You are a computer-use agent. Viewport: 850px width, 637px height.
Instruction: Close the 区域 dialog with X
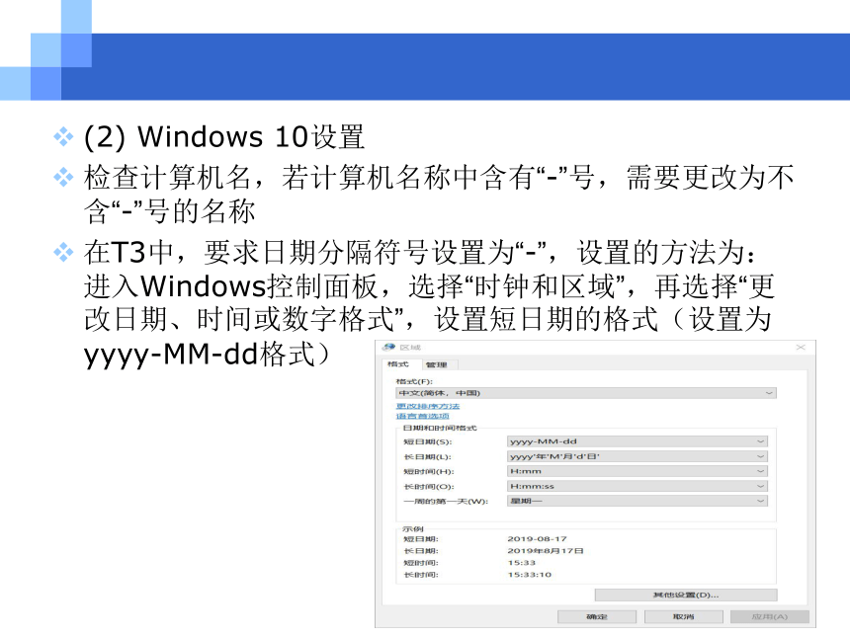click(x=801, y=348)
